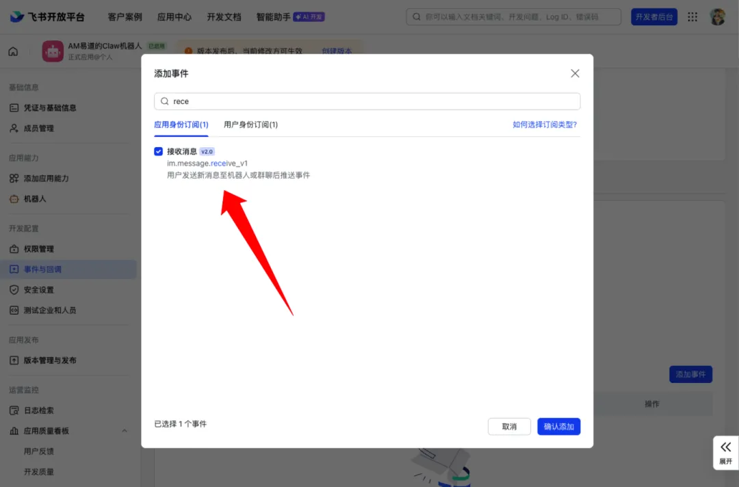Screen dimensions: 739x487
Task: Open the apps grid icon in top bar
Action: click(692, 17)
